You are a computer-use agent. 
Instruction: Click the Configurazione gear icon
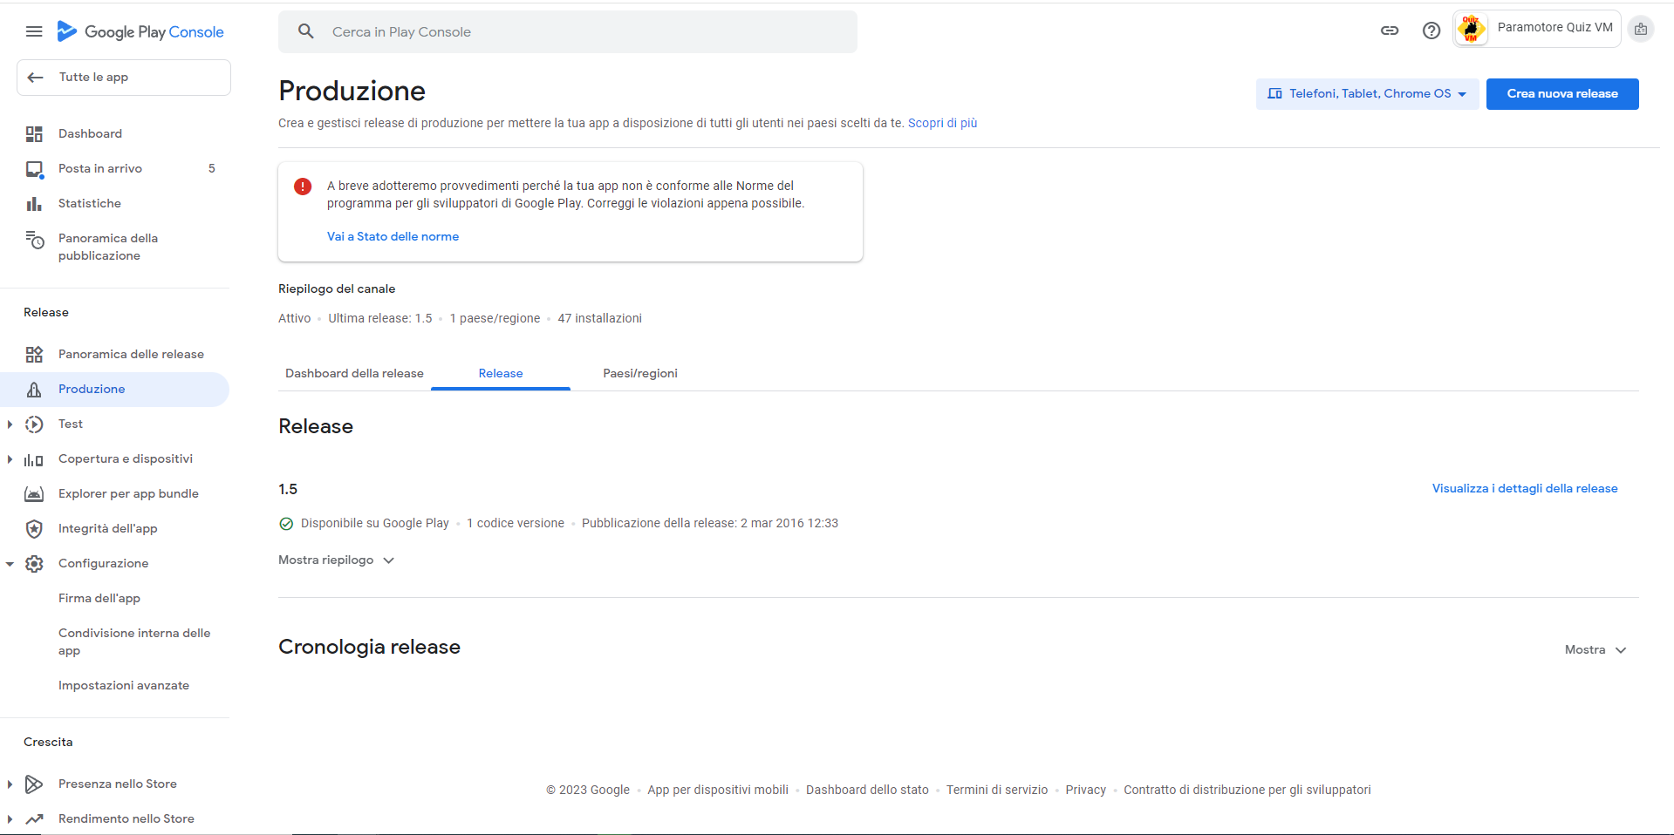point(34,564)
